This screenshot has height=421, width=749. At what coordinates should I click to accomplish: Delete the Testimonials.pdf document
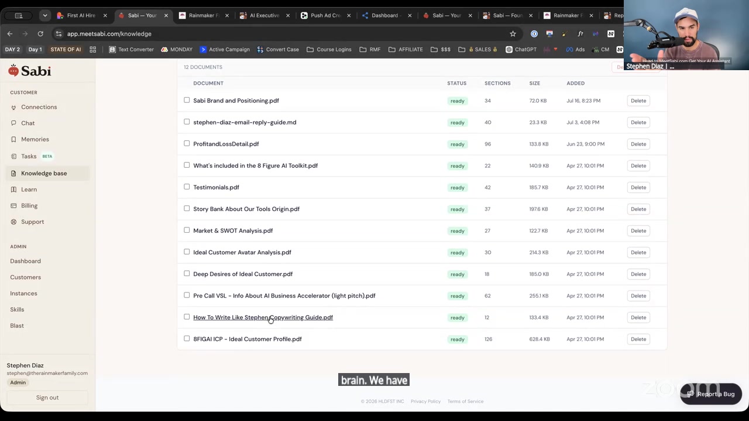[638, 187]
